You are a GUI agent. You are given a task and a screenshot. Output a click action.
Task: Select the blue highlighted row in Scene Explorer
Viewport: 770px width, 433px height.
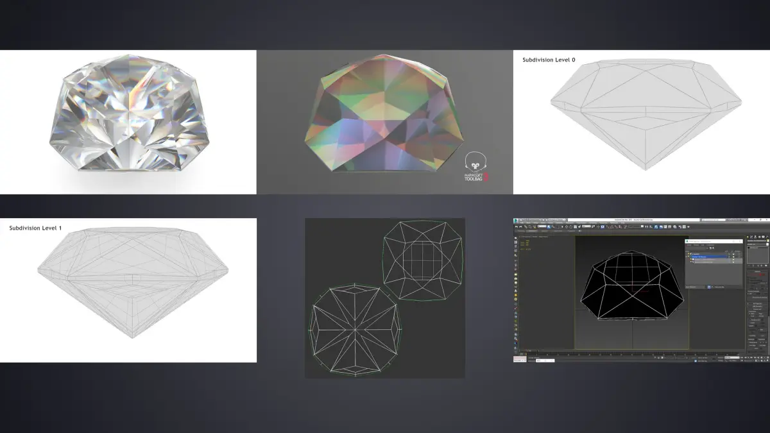(709, 257)
